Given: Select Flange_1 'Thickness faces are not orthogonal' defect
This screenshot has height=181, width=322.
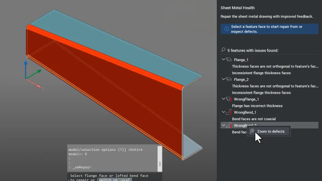Looking at the screenshot, I should 275,66.
